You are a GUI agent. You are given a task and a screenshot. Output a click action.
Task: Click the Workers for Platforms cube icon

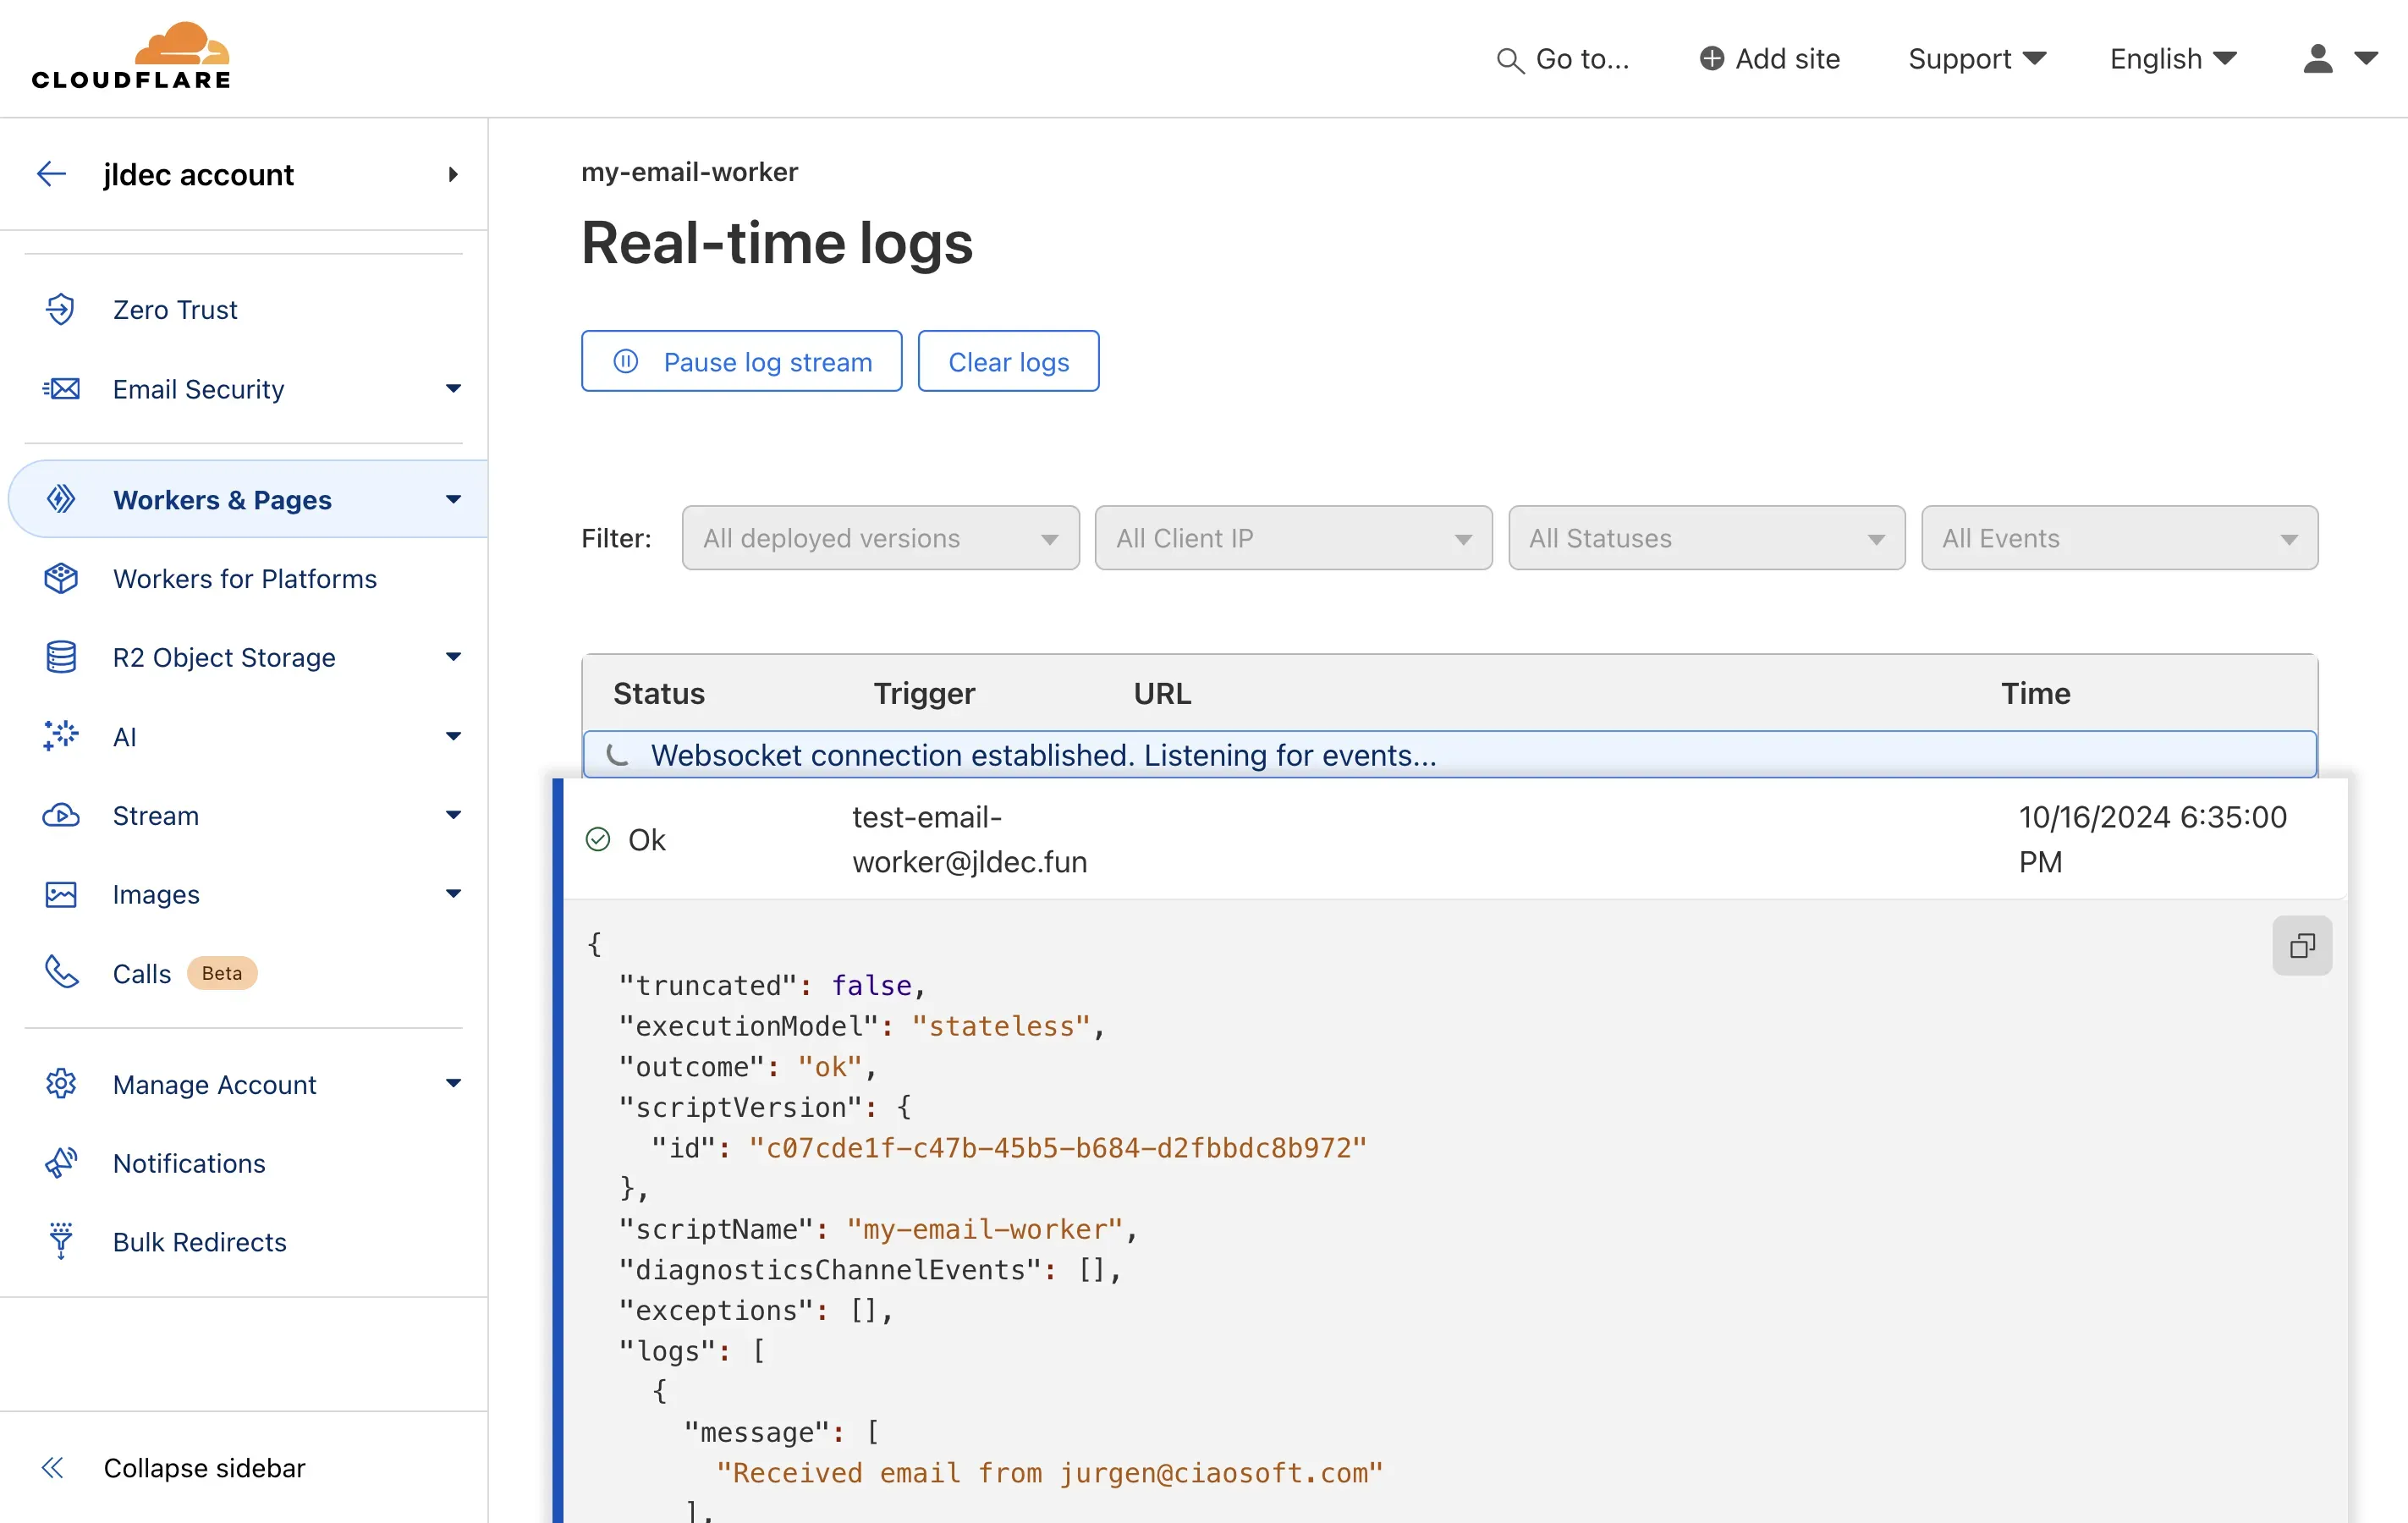coord(61,578)
